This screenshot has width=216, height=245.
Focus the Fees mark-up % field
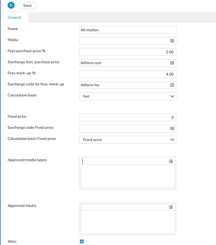[x=127, y=74]
